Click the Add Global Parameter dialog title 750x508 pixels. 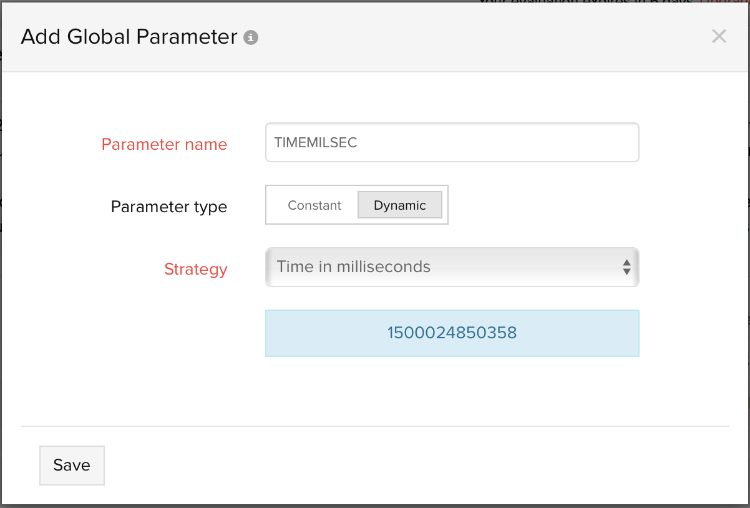coord(129,37)
